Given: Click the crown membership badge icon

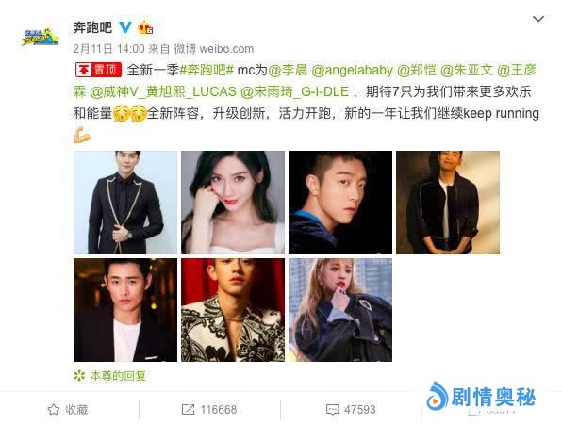Looking at the screenshot, I should [x=145, y=27].
